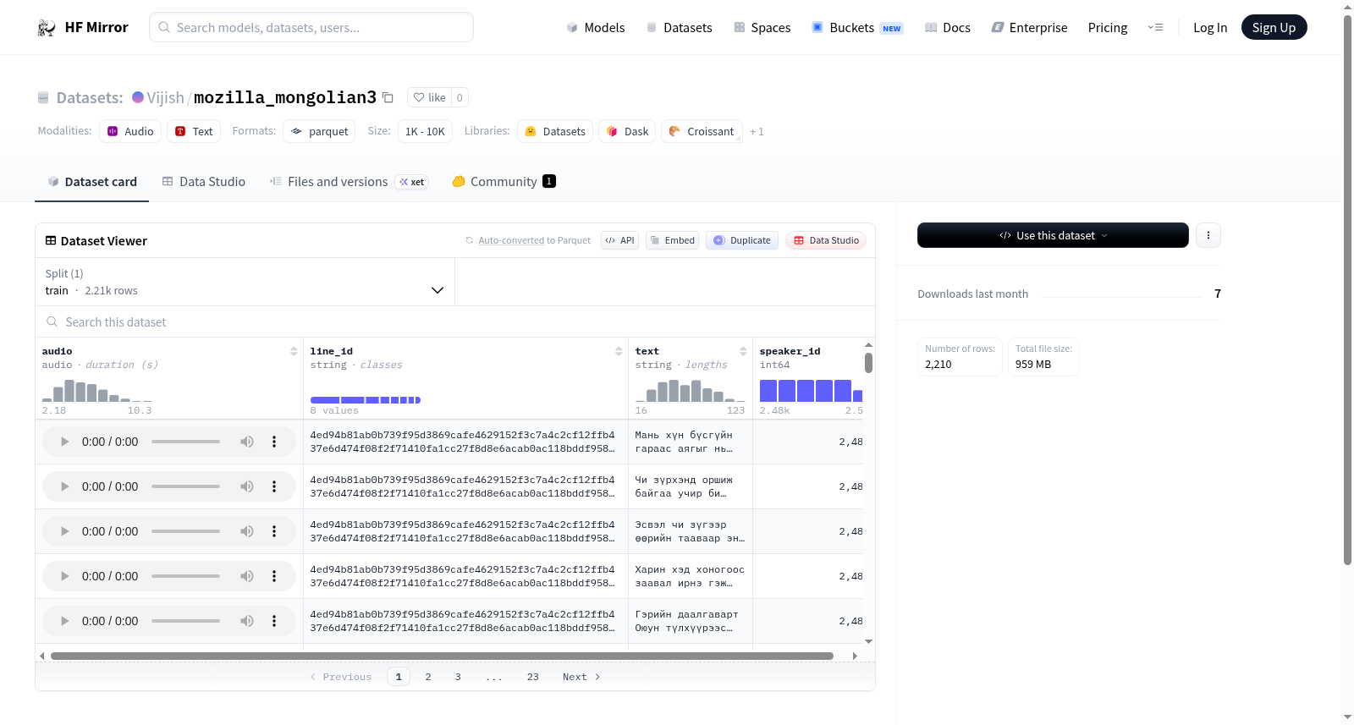The image size is (1354, 725).
Task: Open audio options menu in 'Эсвэл чи' row
Action: tap(274, 531)
